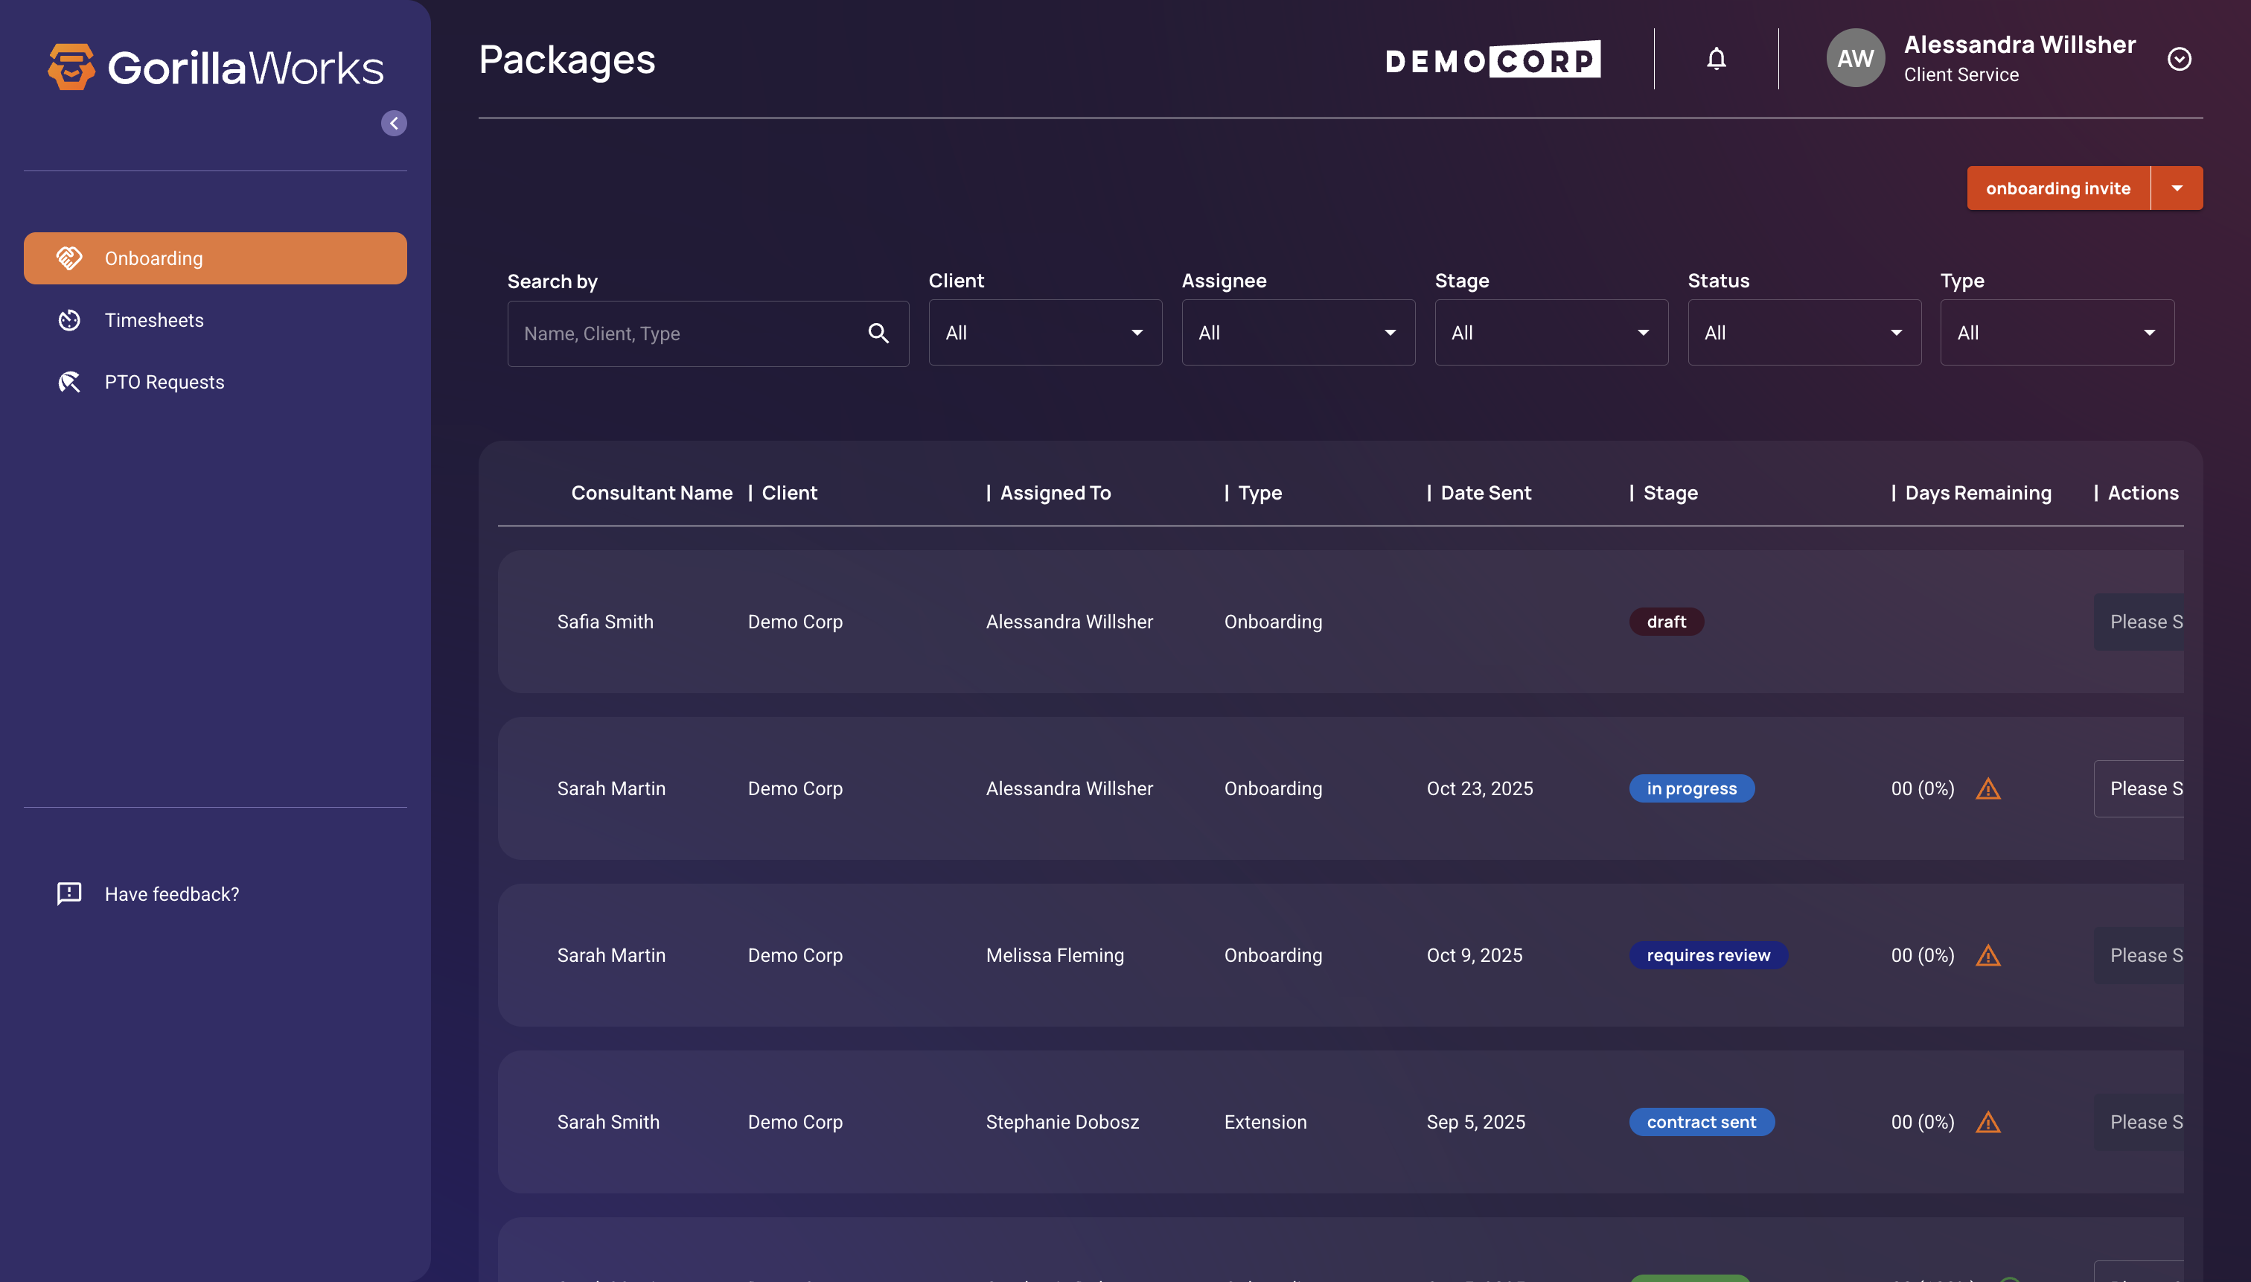Click the search magnifier icon
This screenshot has height=1282, width=2251.
(878, 333)
